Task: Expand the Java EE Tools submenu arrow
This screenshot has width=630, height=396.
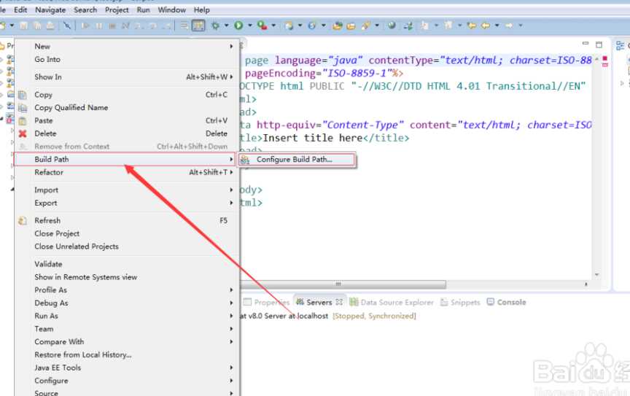Action: pos(231,368)
